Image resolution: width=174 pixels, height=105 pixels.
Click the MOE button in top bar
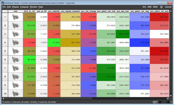coord(155,7)
